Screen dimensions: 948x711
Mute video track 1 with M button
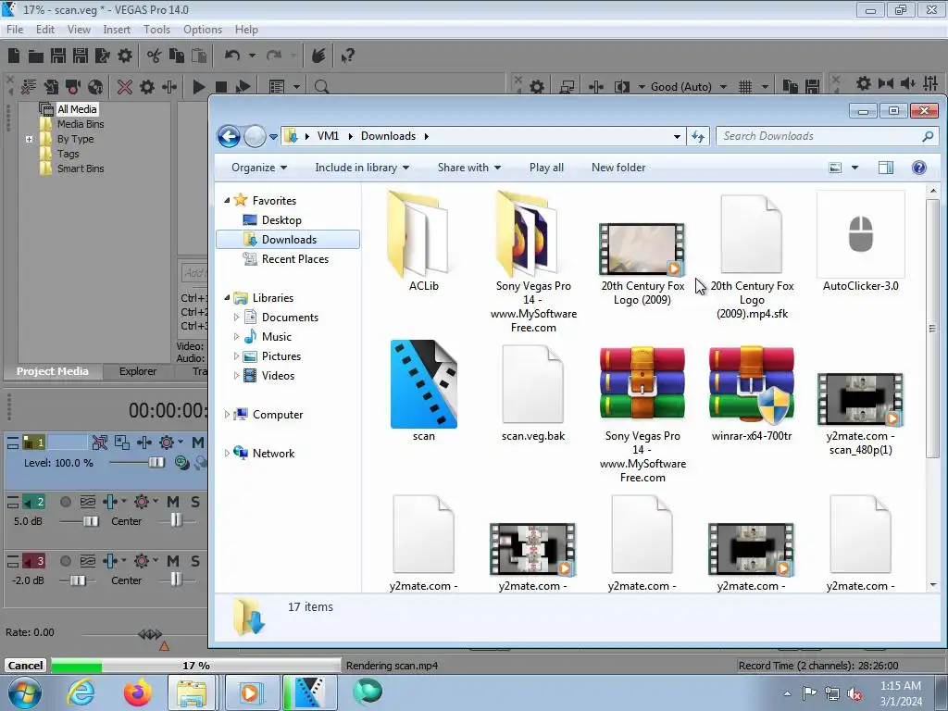pos(198,443)
